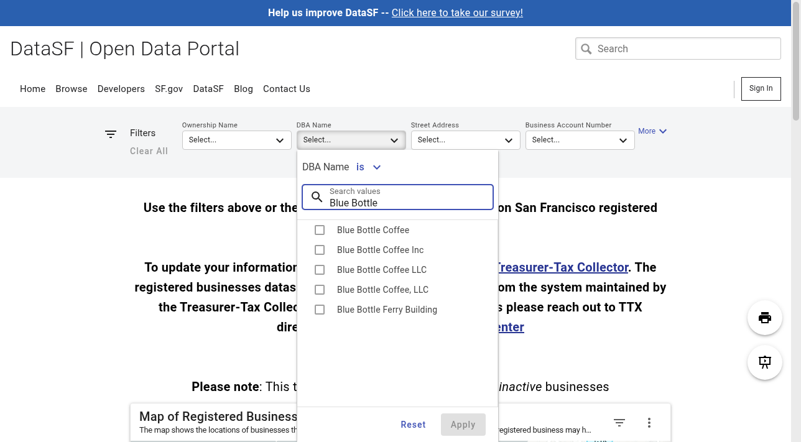Open the Blog menu item
Image resolution: width=801 pixels, height=442 pixels.
point(243,89)
